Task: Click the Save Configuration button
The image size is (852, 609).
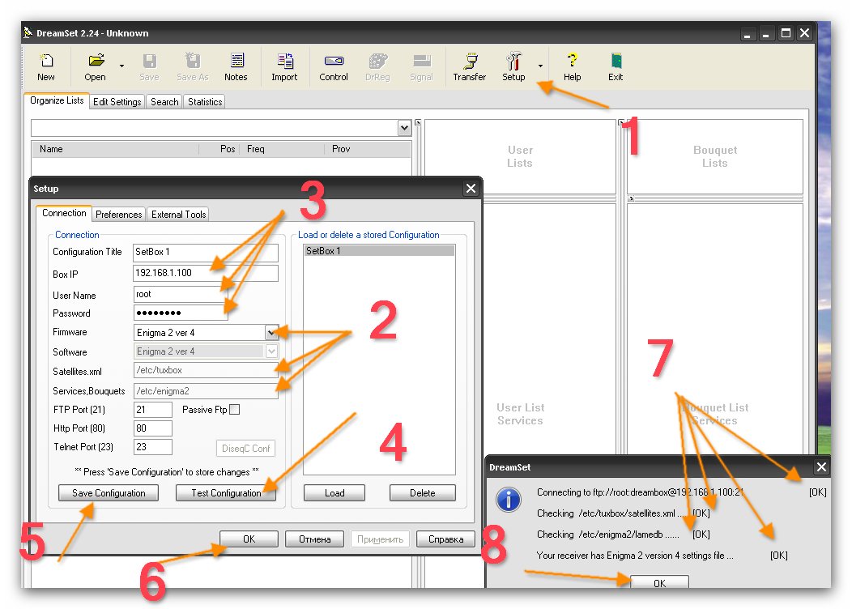Action: [109, 492]
